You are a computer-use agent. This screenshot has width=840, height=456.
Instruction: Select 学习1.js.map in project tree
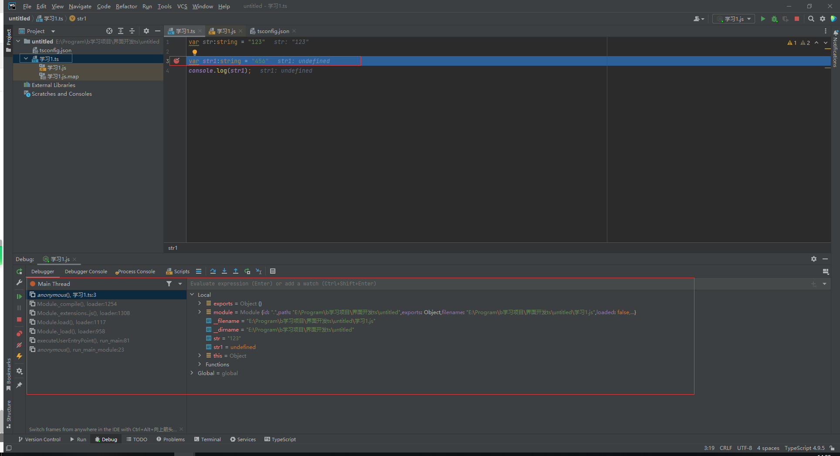63,76
